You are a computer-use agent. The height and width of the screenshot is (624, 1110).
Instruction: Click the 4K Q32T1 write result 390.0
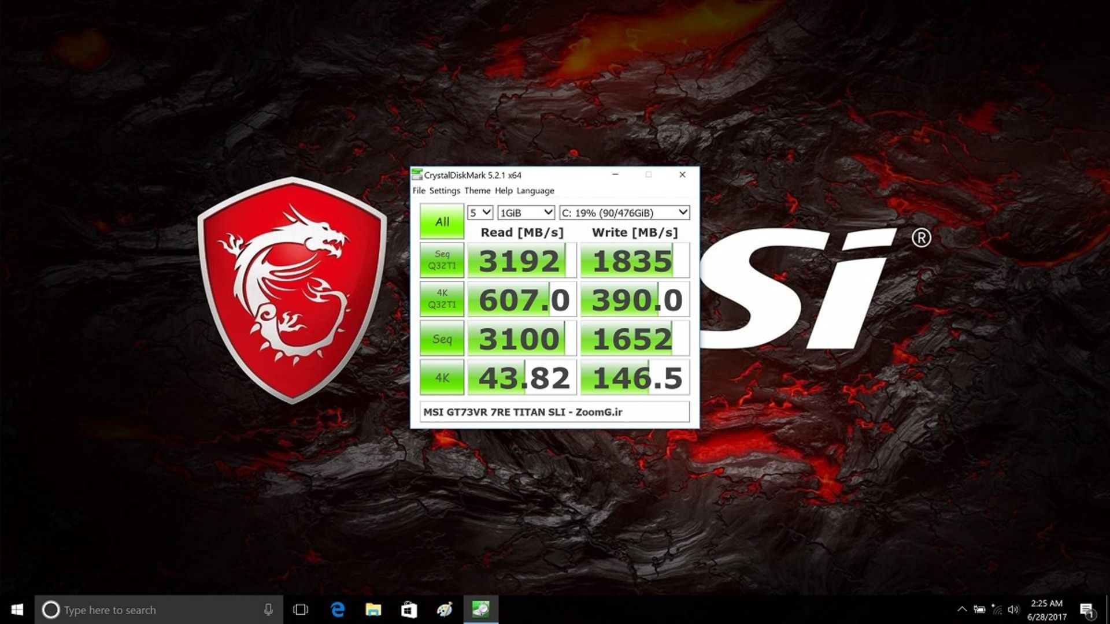pos(635,299)
